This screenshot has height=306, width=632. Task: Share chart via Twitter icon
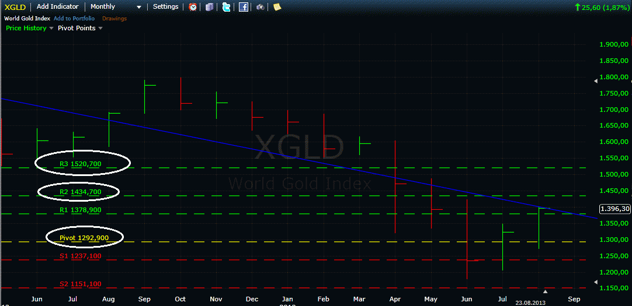tap(226, 7)
